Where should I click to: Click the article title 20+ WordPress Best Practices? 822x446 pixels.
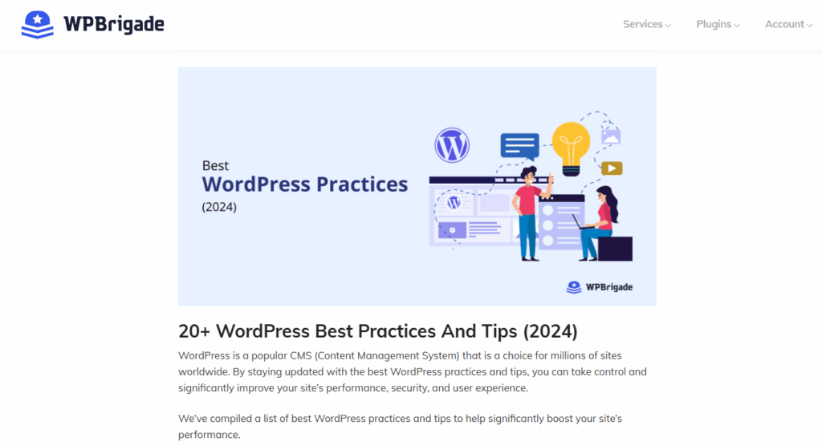point(377,331)
